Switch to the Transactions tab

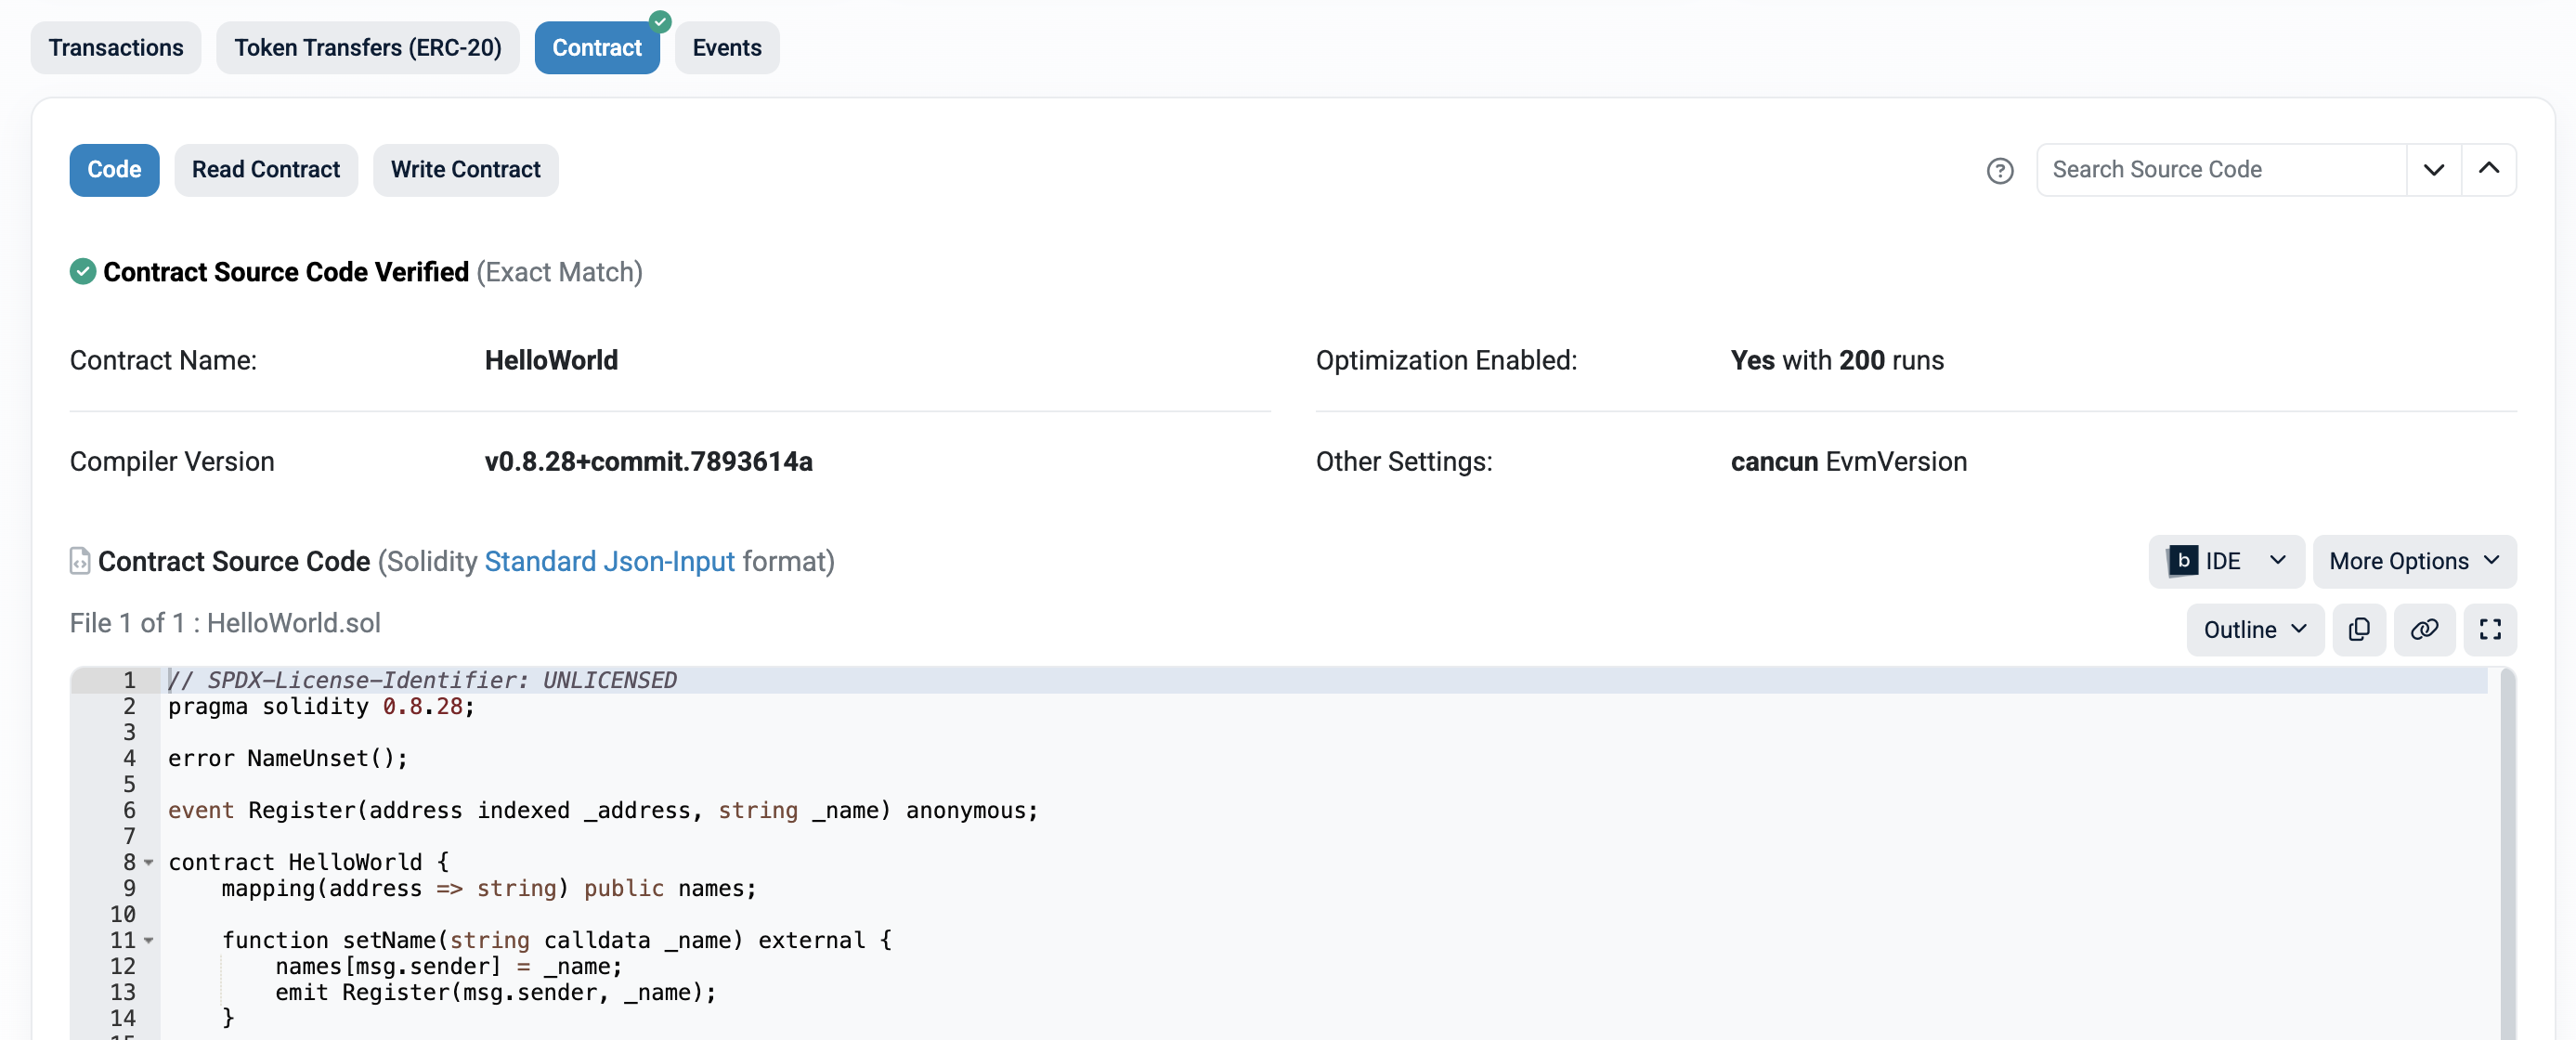(116, 47)
